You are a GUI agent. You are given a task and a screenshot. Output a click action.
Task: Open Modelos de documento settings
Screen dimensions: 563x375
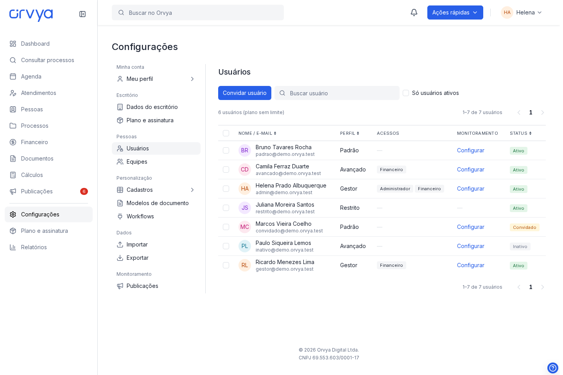(156, 203)
